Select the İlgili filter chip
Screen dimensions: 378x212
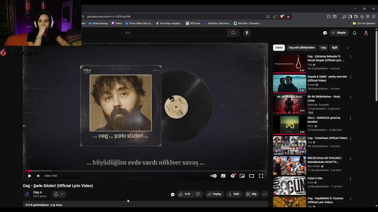pos(335,47)
